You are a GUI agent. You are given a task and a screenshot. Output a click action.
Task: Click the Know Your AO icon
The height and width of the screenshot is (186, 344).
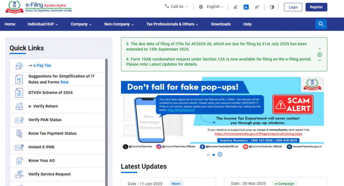click(19, 161)
